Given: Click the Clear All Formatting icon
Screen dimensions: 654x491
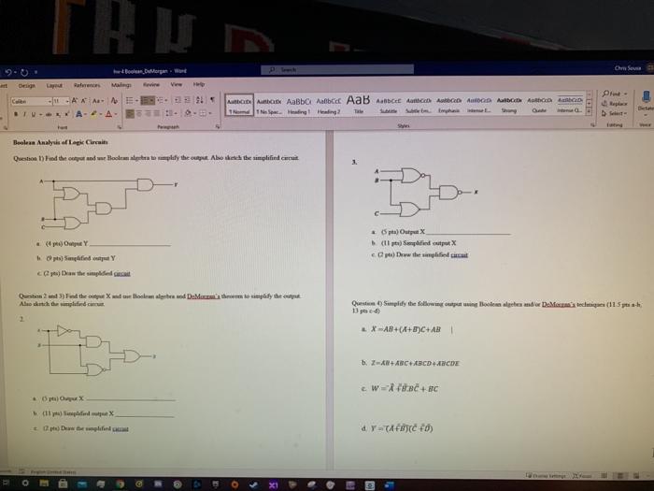Looking at the screenshot, I should (x=114, y=101).
